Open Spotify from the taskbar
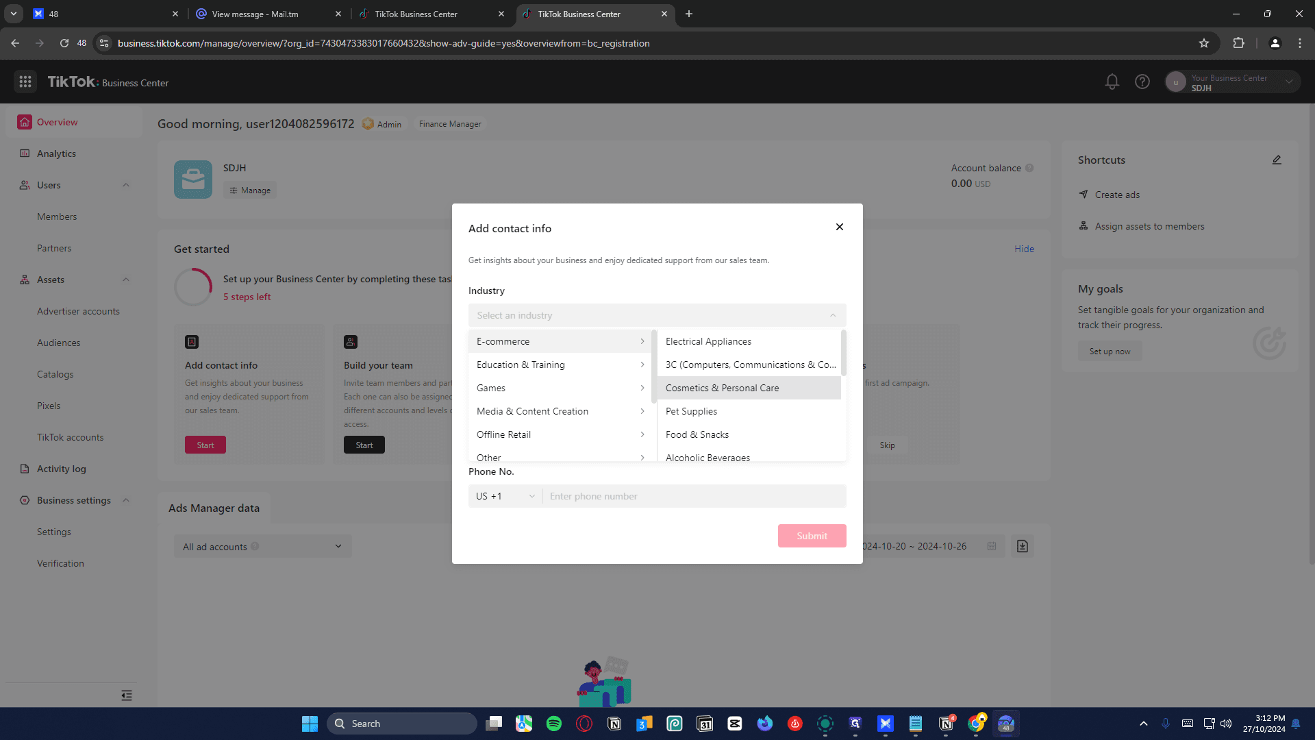The height and width of the screenshot is (740, 1315). 554,724
